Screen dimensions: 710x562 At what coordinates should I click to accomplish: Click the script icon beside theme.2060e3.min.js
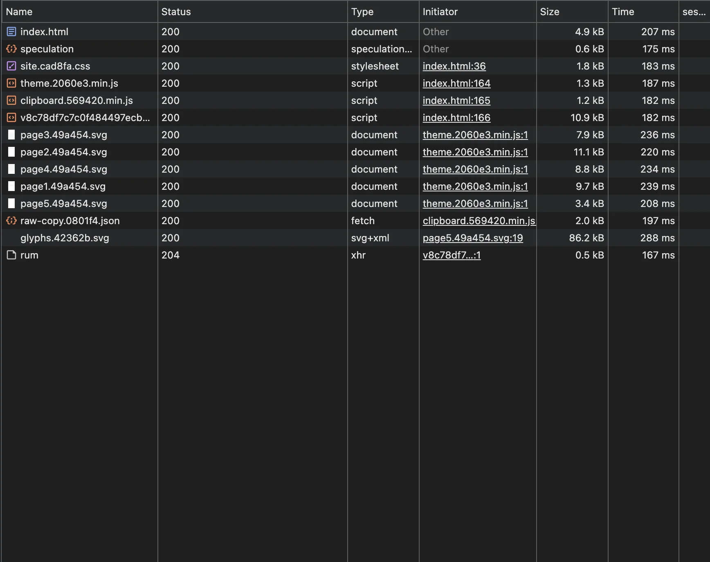pos(11,83)
